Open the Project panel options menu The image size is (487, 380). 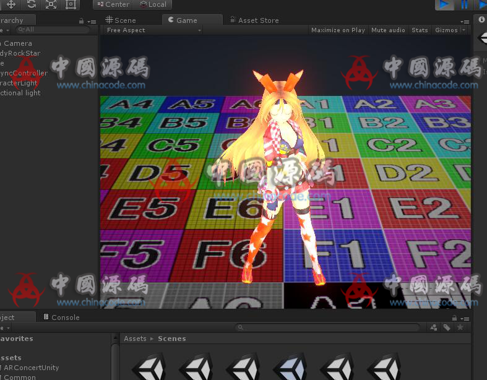(x=465, y=319)
